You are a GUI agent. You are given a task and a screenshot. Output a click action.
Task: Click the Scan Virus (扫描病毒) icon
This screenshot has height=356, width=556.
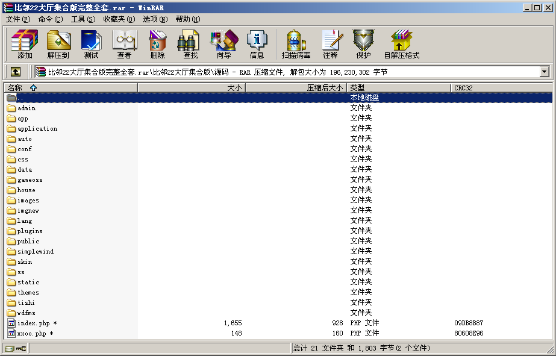pos(296,44)
